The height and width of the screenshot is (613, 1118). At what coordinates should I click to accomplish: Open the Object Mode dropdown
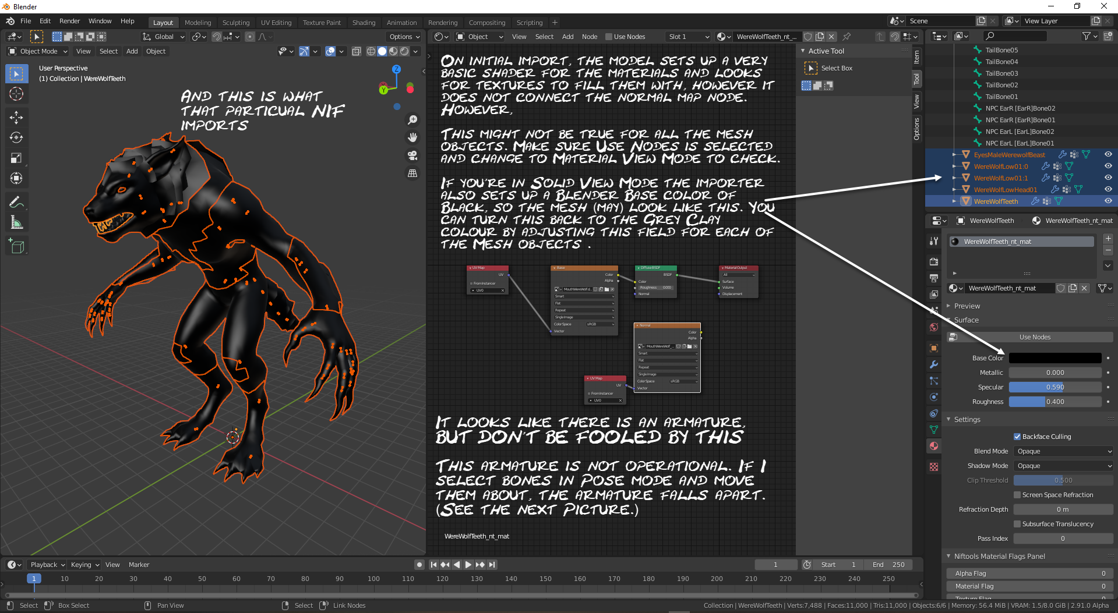(38, 51)
